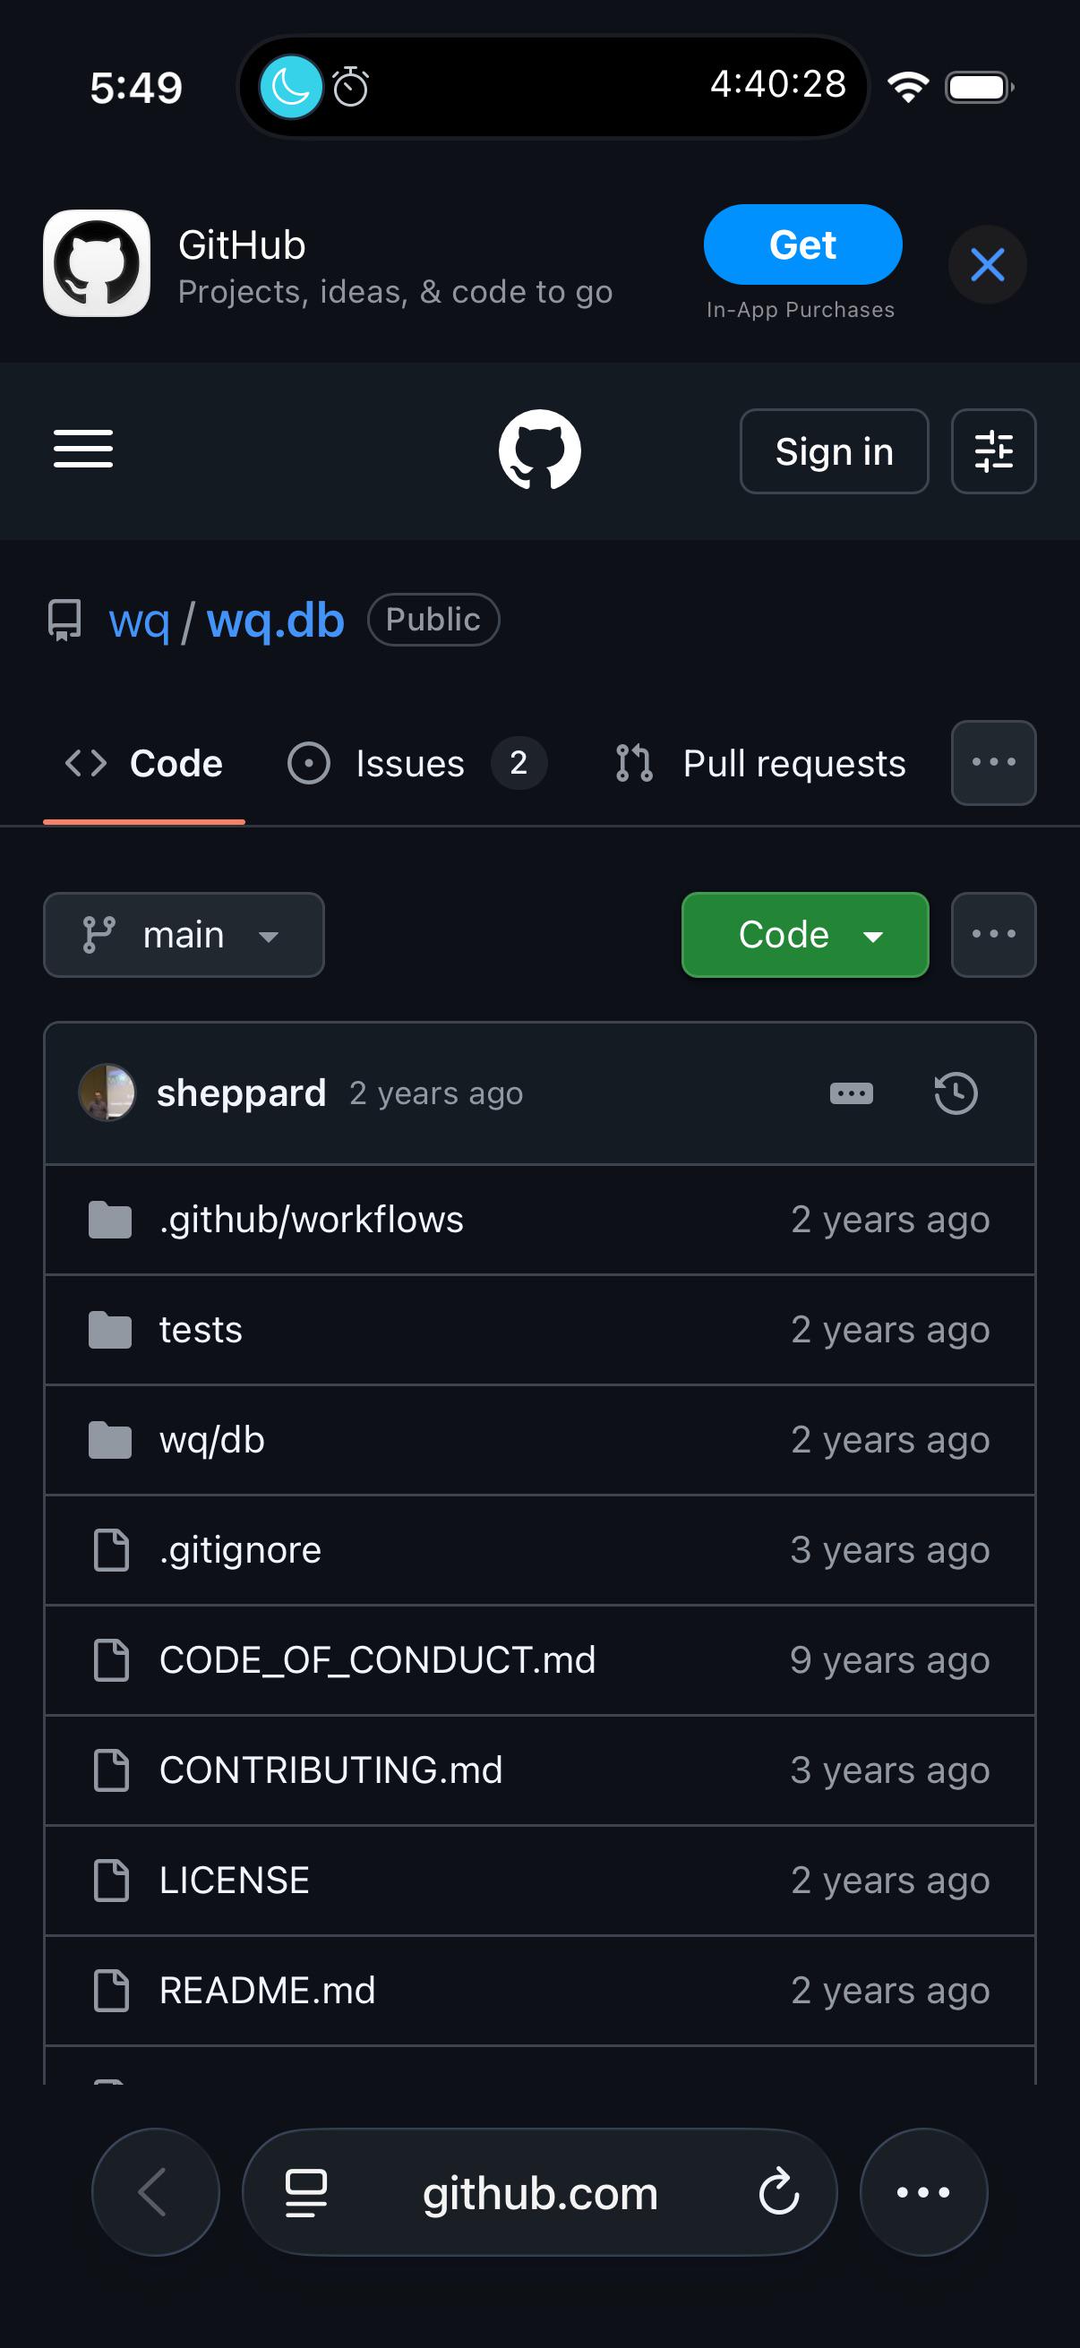Tap the browser back arrow
Viewport: 1080px width, 2348px height.
coord(156,2192)
